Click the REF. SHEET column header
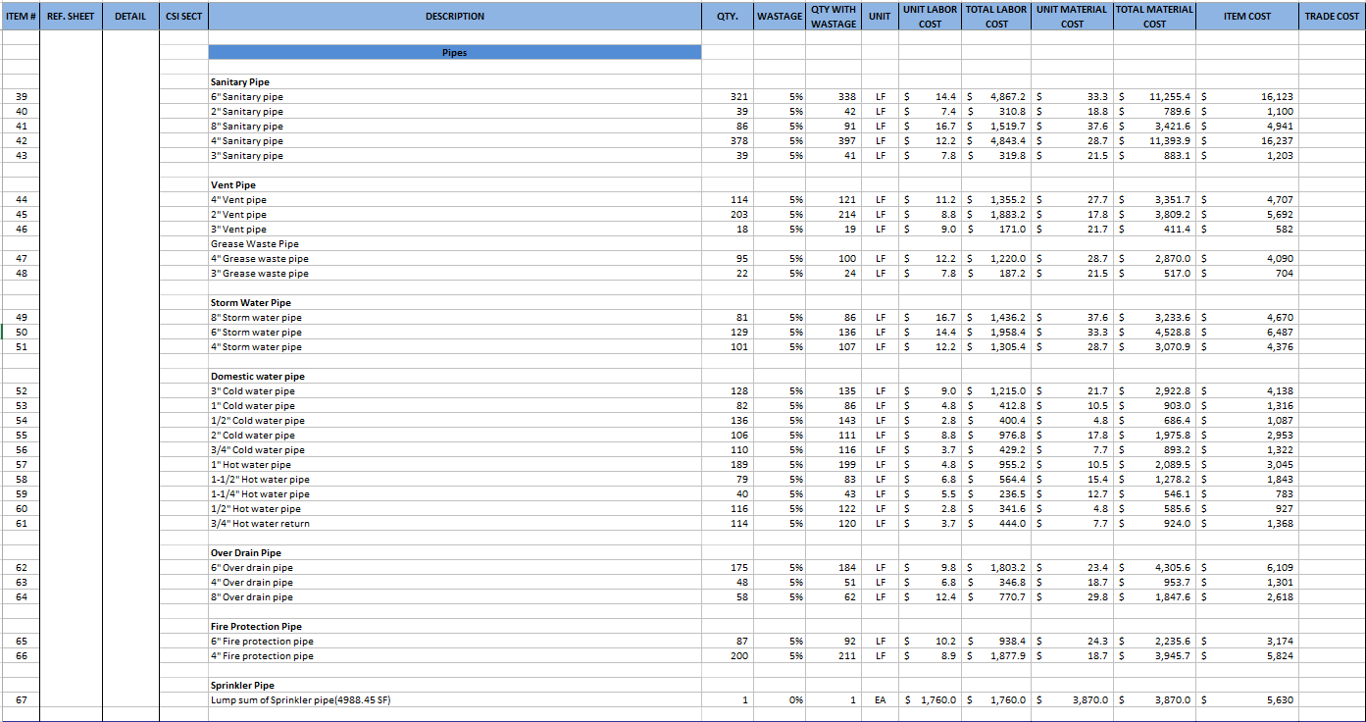Screen dimensions: 1366x722 click(x=71, y=16)
